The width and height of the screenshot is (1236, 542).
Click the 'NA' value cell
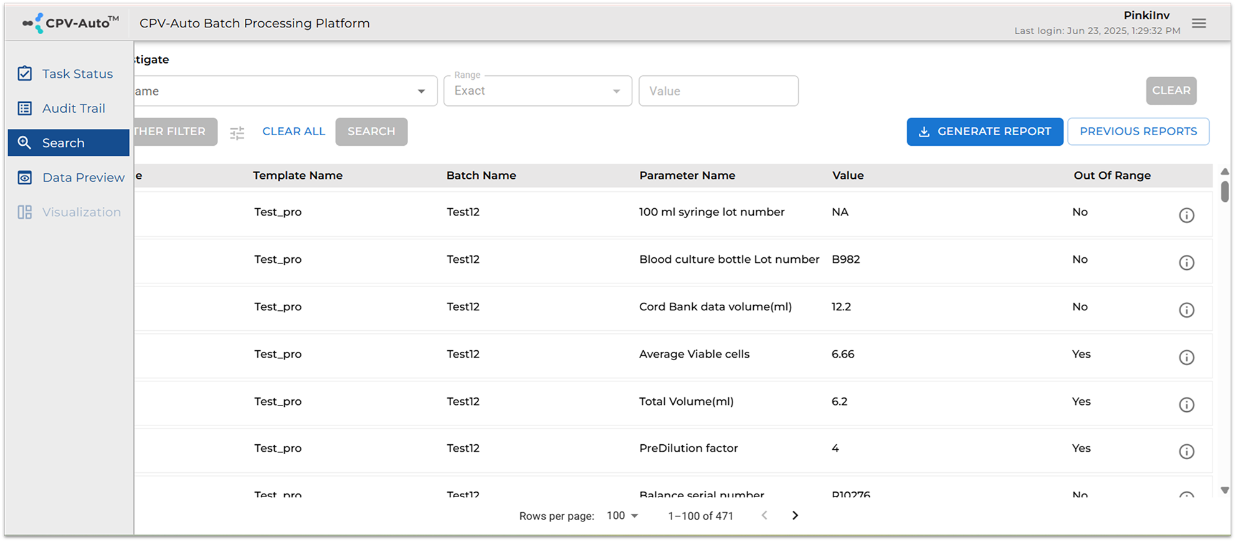click(x=840, y=212)
